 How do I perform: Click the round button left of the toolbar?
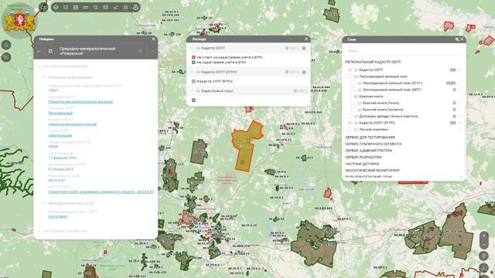click(43, 7)
